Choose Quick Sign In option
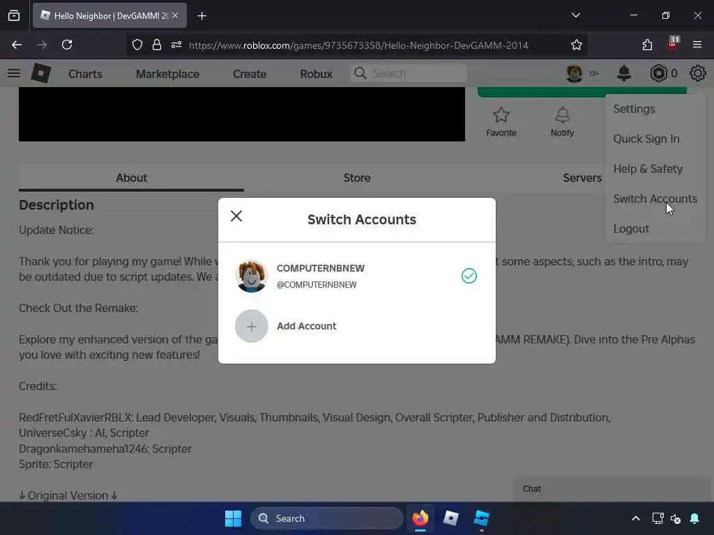The height and width of the screenshot is (535, 714). [x=646, y=139]
